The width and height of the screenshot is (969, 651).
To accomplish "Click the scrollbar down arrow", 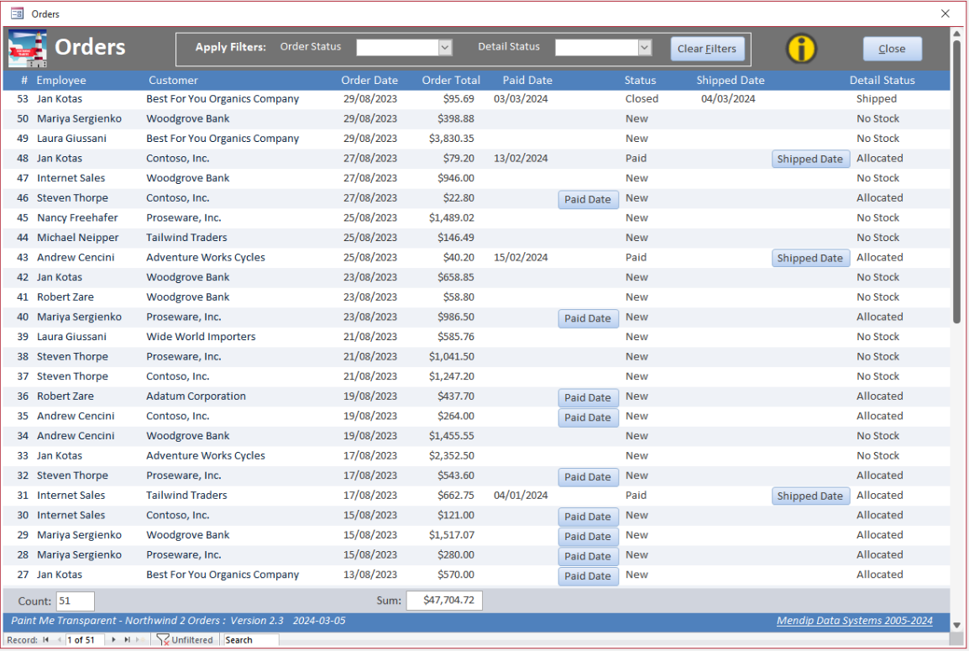I will pos(956,625).
